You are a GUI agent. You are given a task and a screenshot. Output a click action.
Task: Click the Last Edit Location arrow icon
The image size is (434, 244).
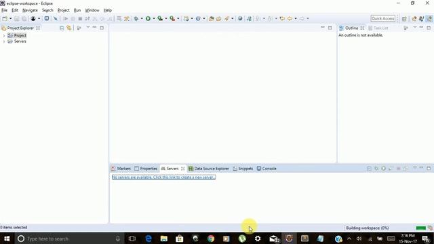pos(282,18)
